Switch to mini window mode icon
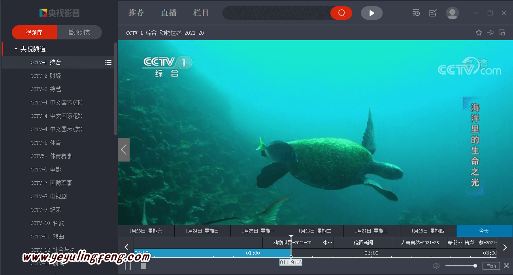Image resolution: width=513 pixels, height=275 pixels. pyautogui.click(x=502, y=33)
